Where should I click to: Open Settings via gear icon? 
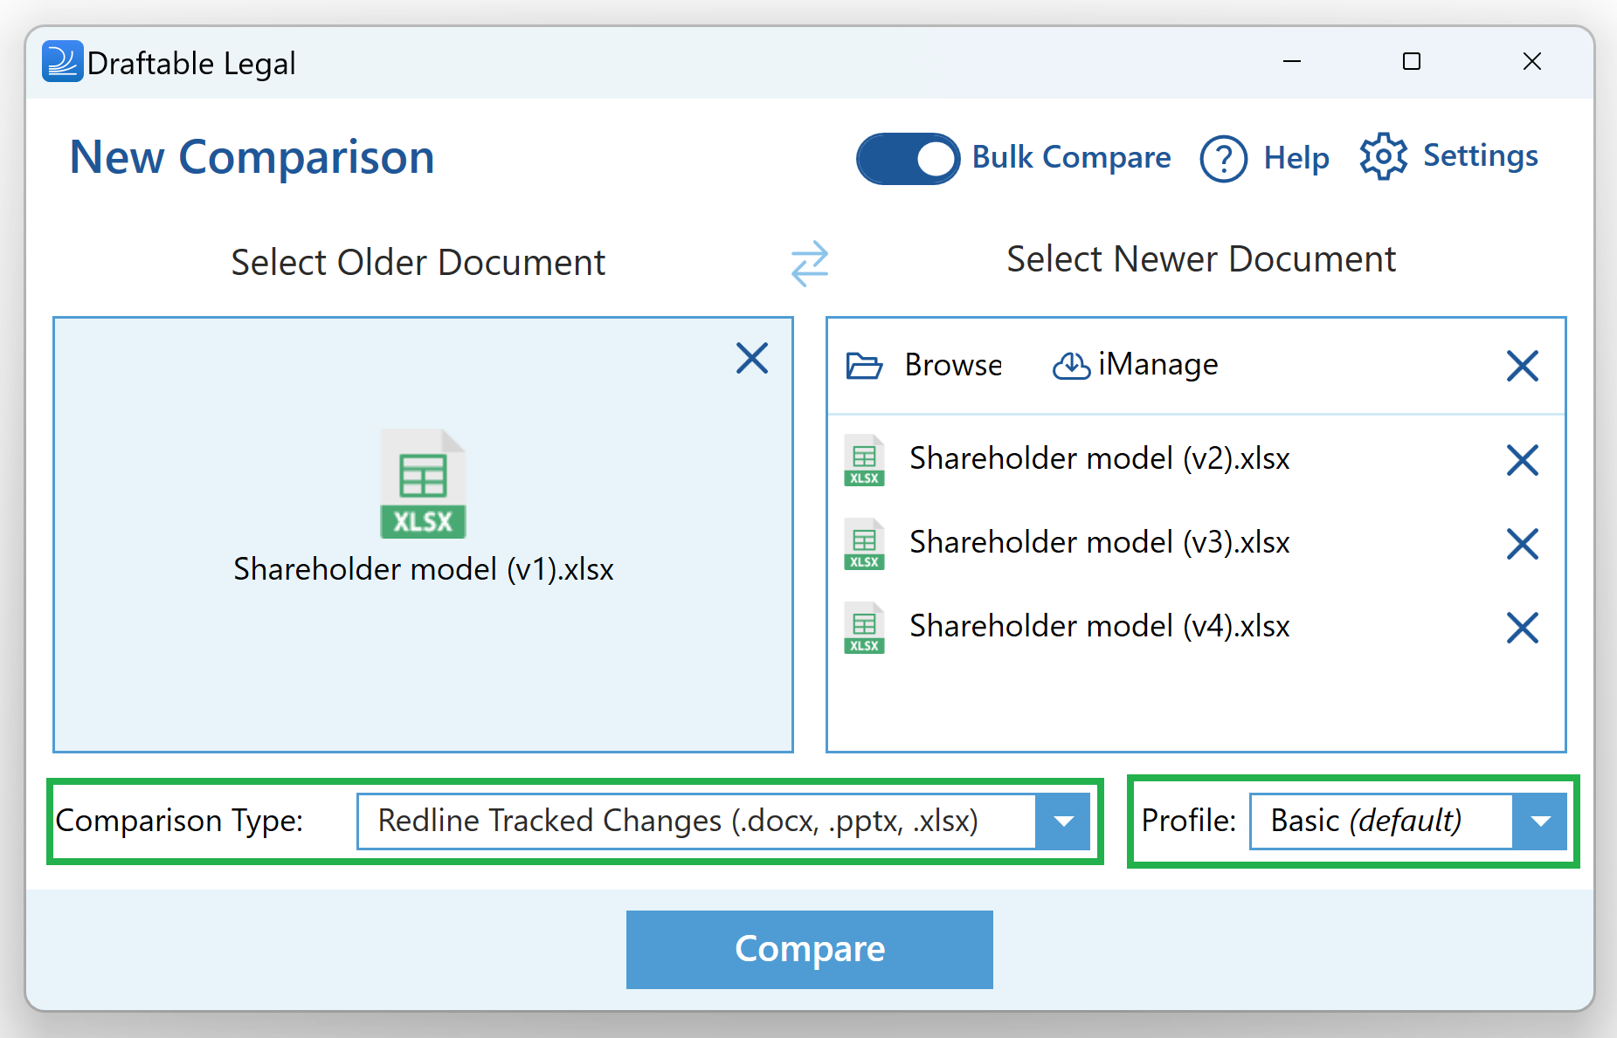click(1383, 157)
